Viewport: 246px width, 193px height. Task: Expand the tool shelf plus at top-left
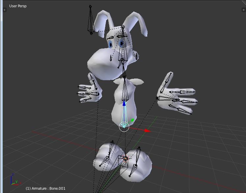[x=4, y=10]
